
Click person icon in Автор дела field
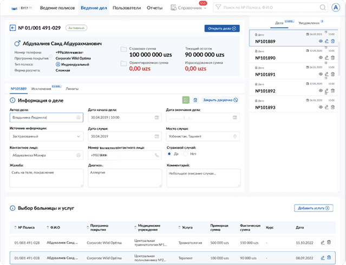[x=79, y=117]
